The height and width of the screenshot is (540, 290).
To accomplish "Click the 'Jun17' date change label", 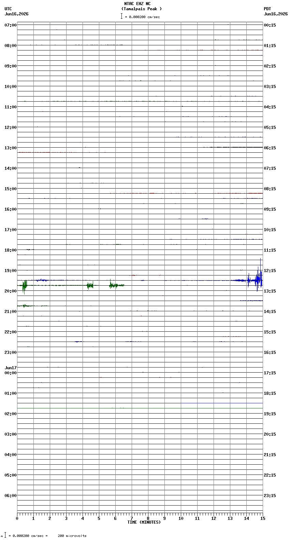I will 11,368.
